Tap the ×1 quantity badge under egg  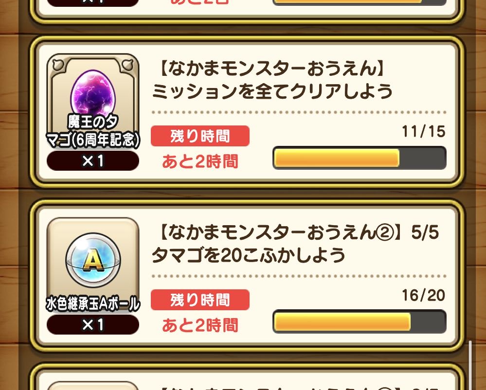click(x=93, y=161)
